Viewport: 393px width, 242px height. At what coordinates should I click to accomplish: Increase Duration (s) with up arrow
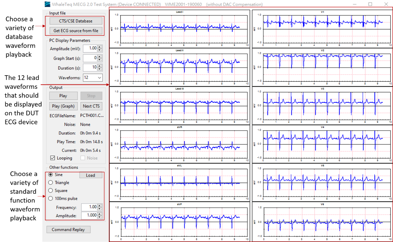100,67
